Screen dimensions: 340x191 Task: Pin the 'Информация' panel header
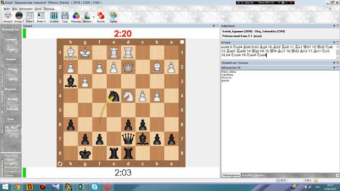tap(334, 26)
